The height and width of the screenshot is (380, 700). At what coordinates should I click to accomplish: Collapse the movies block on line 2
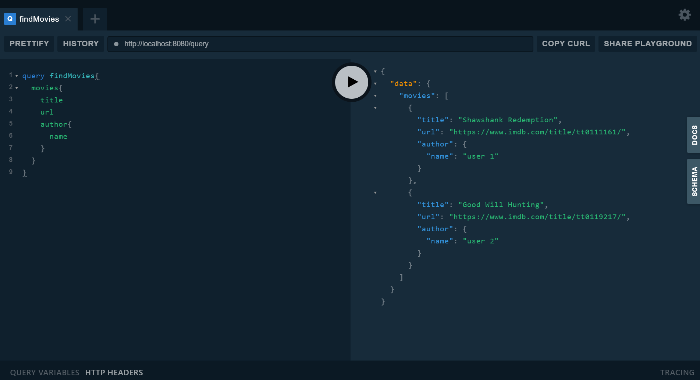tap(17, 88)
